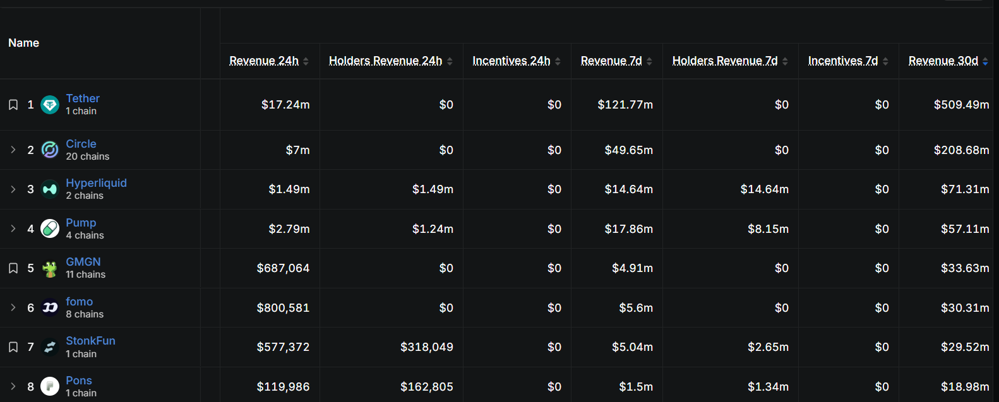Expand the Circle row chevron
Image resolution: width=999 pixels, height=402 pixels.
click(13, 150)
